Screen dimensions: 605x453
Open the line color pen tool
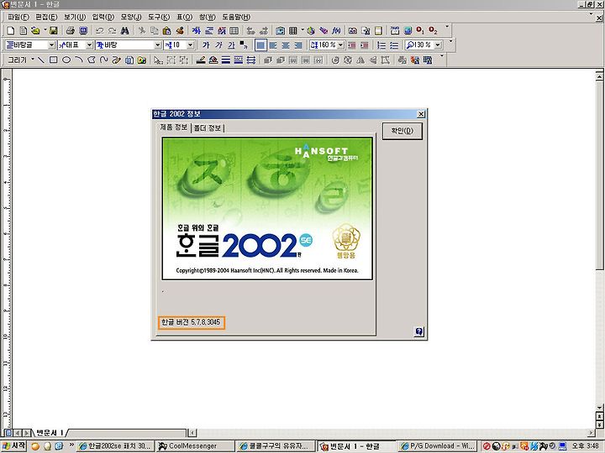tap(201, 60)
